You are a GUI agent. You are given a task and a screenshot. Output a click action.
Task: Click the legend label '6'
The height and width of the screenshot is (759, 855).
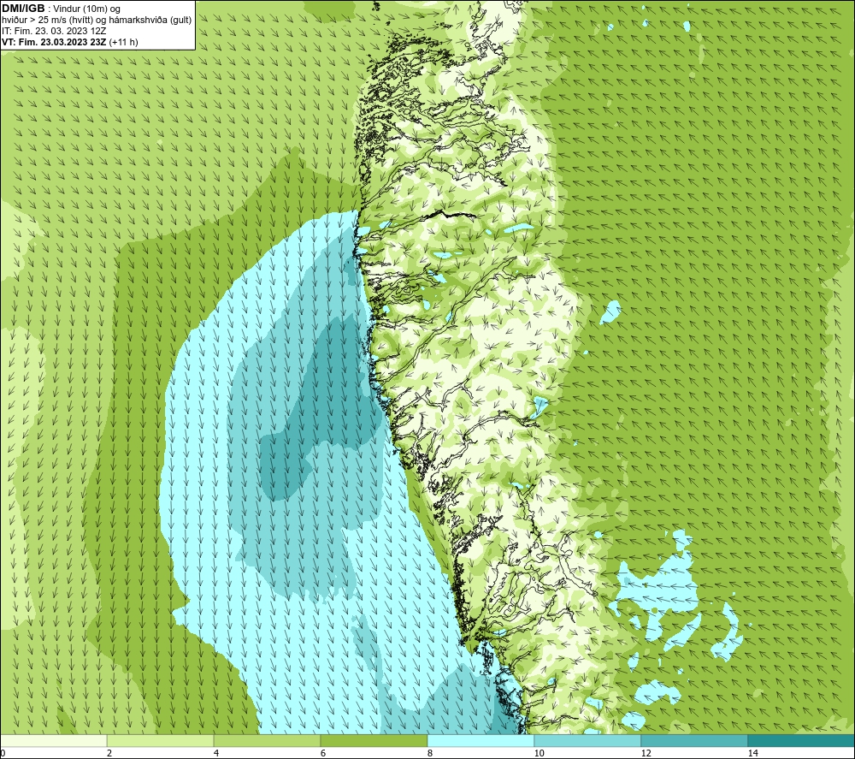click(323, 753)
